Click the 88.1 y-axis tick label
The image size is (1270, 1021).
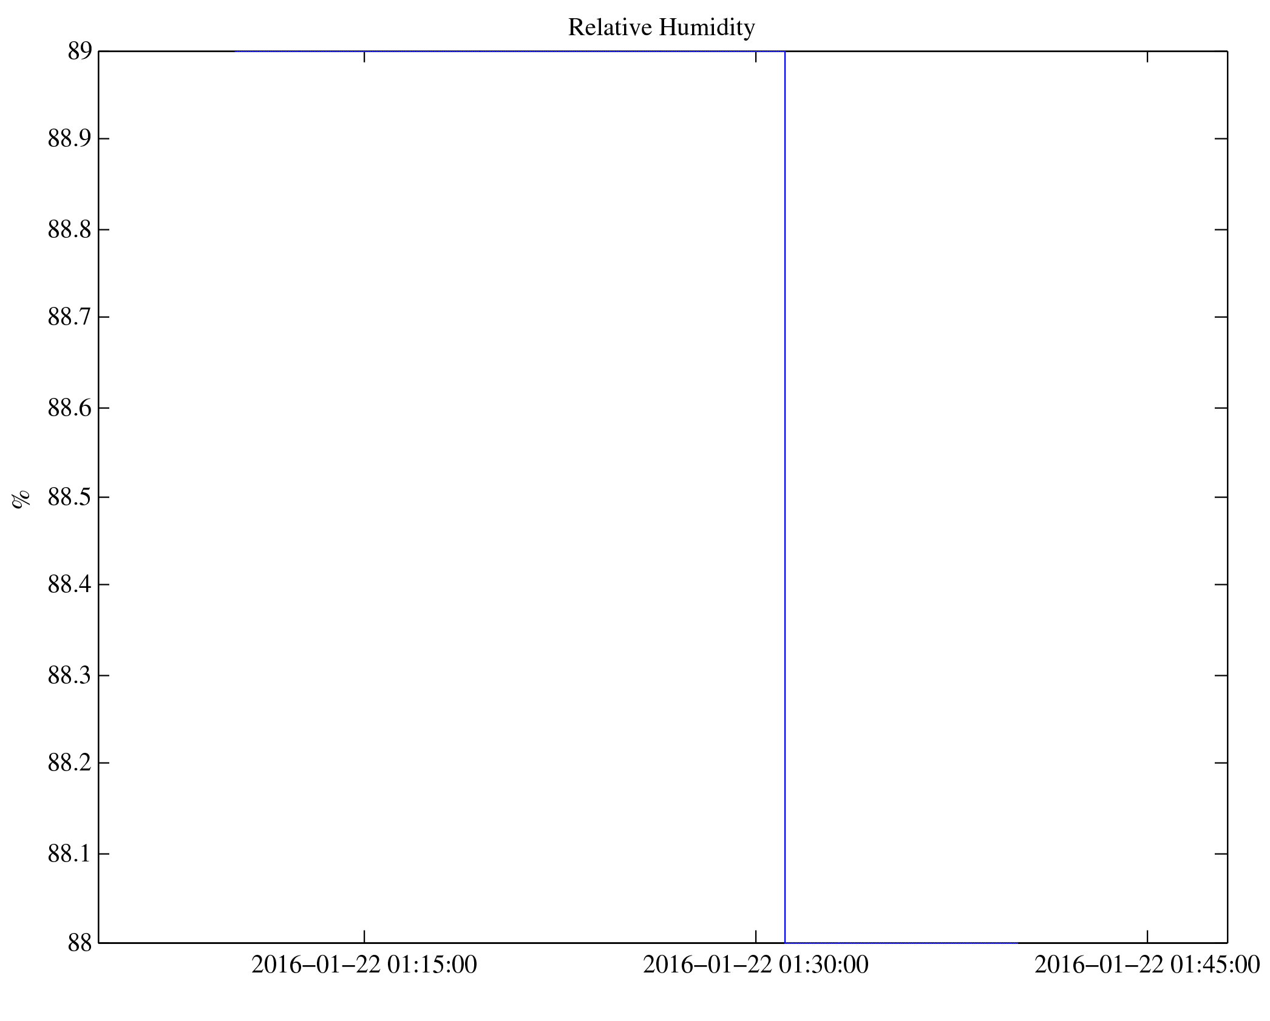(70, 854)
